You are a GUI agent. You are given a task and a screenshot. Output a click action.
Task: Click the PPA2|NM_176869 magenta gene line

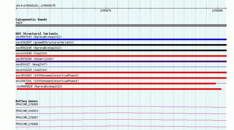point(121,107)
